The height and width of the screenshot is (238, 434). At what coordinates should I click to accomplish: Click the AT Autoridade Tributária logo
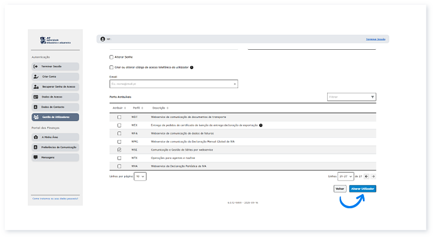click(55, 41)
